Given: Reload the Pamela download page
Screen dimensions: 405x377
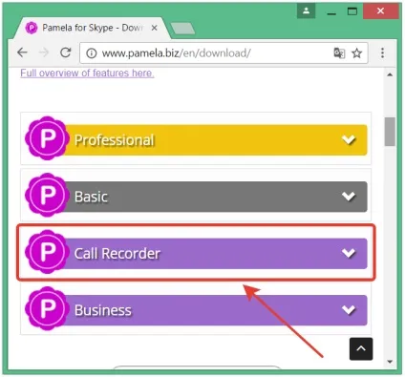Looking at the screenshot, I should pyautogui.click(x=66, y=52).
